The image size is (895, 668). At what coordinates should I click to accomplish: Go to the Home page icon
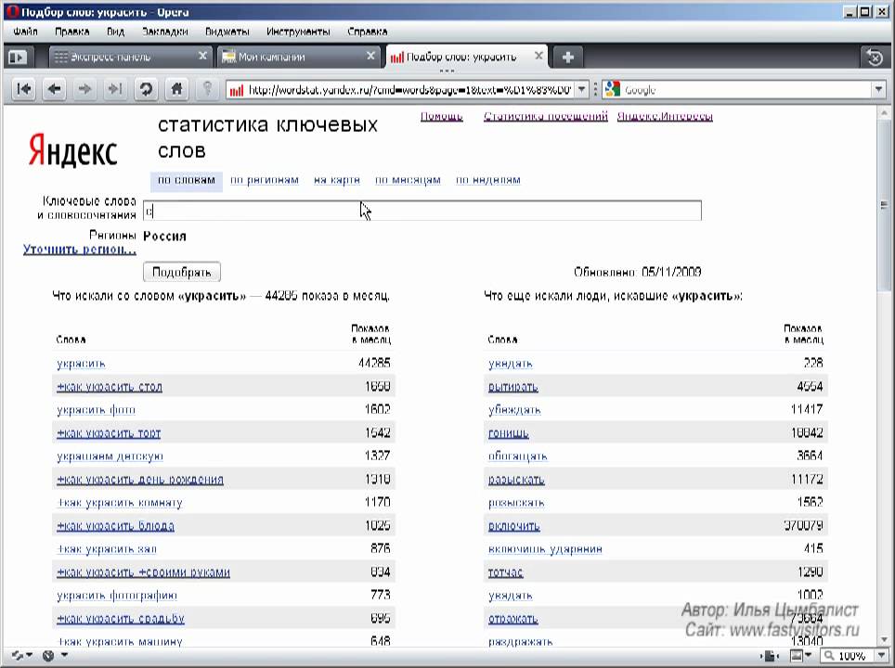[176, 89]
